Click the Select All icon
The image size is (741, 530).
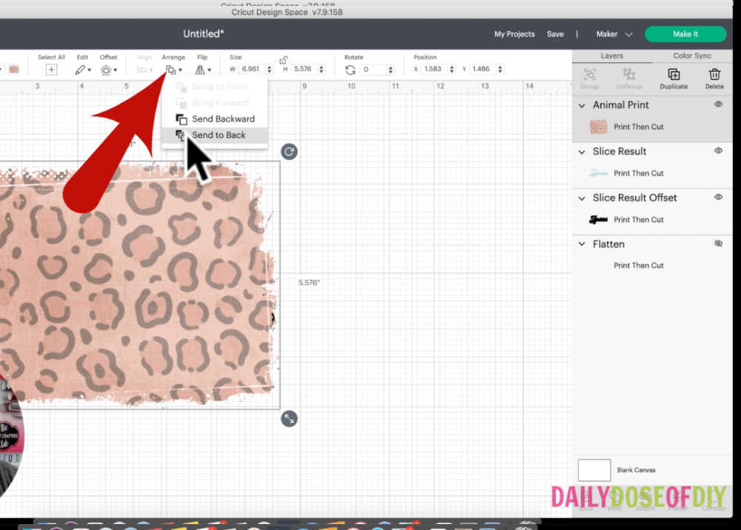(x=51, y=68)
